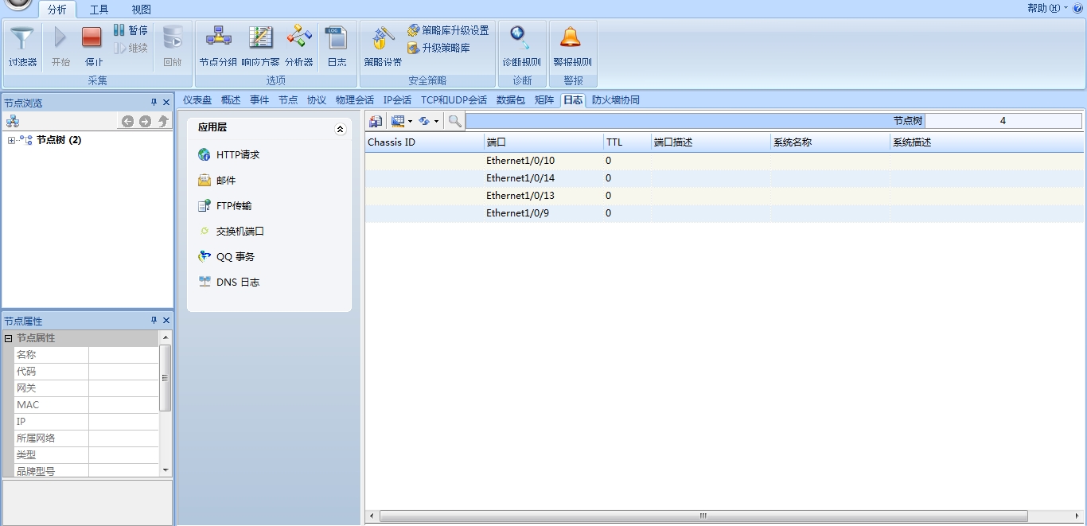Expand the 节点树 tree node
The height and width of the screenshot is (526, 1087).
[11, 141]
